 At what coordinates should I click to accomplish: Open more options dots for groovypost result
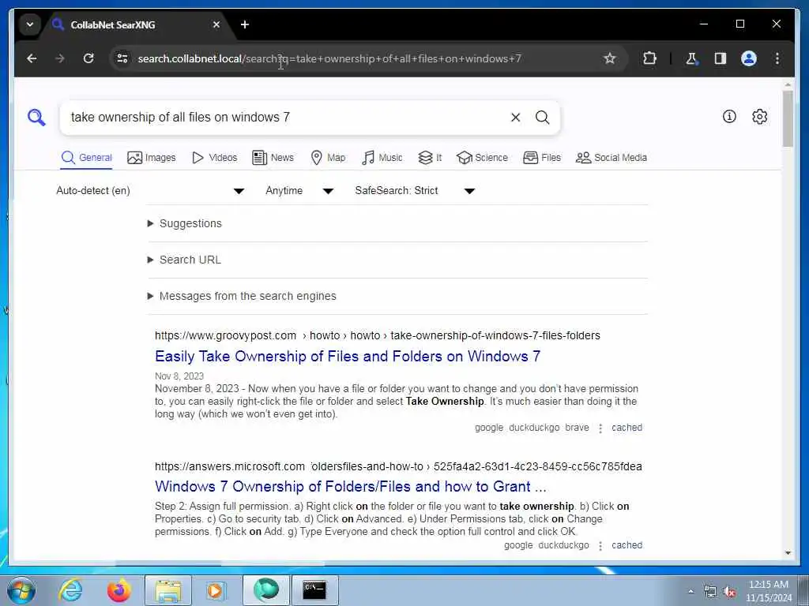coord(600,428)
